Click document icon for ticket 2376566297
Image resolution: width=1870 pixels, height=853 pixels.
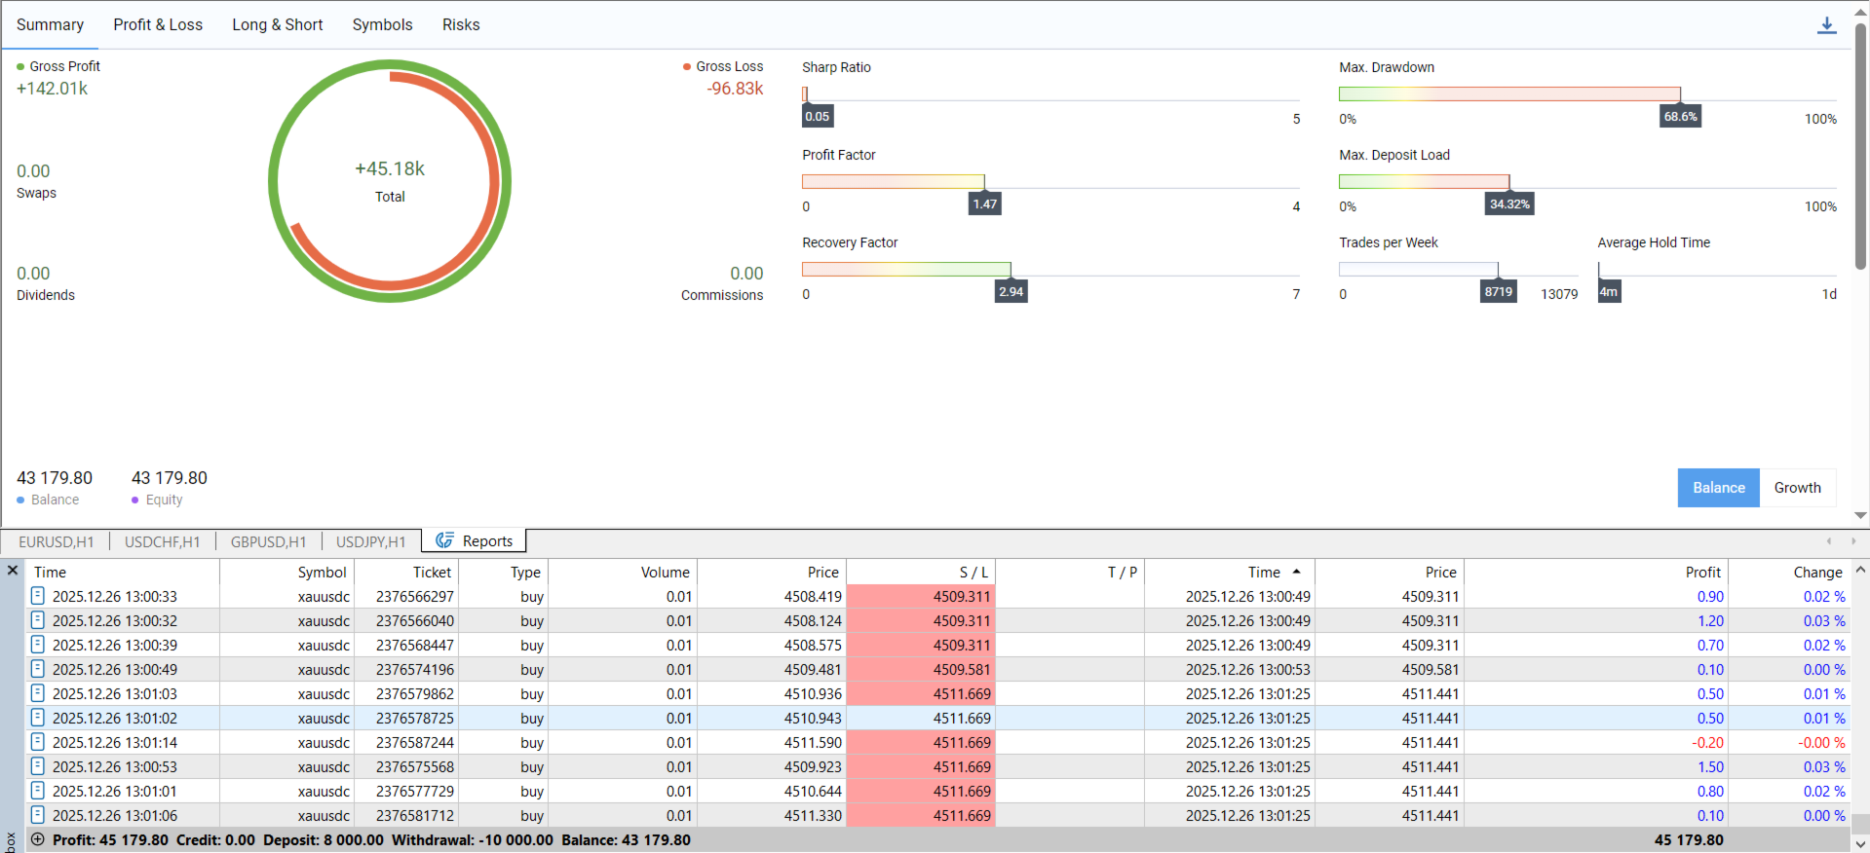[38, 596]
